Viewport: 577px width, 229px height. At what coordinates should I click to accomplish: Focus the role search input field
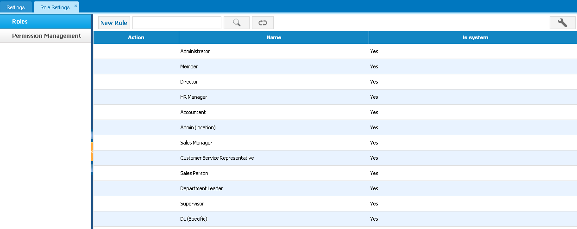[177, 23]
